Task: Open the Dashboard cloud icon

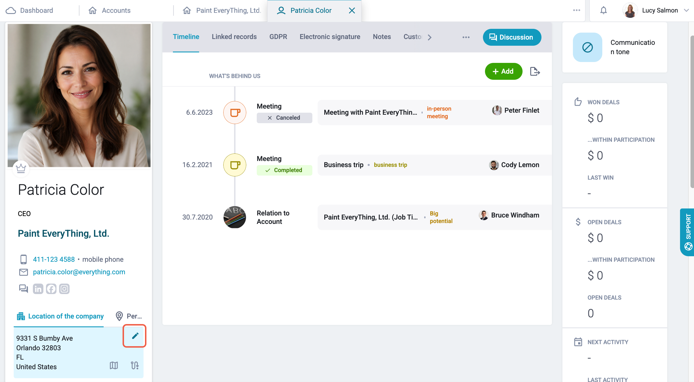Action: tap(11, 10)
